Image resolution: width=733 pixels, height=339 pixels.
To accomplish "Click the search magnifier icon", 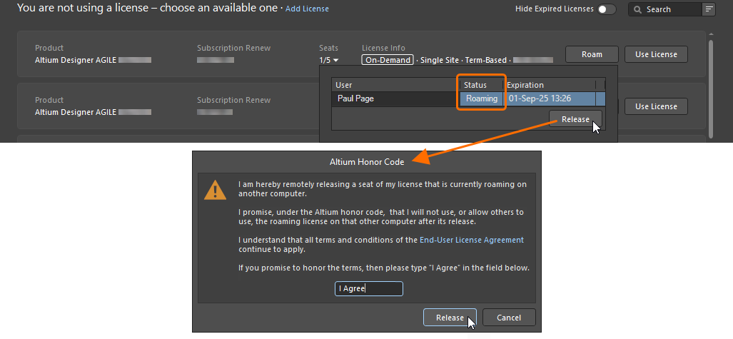I will pyautogui.click(x=637, y=9).
